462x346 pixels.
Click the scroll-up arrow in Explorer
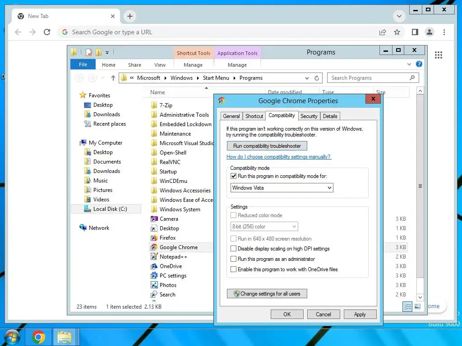[x=420, y=91]
